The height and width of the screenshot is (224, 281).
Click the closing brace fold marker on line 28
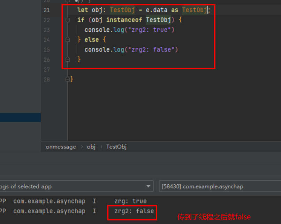68,79
